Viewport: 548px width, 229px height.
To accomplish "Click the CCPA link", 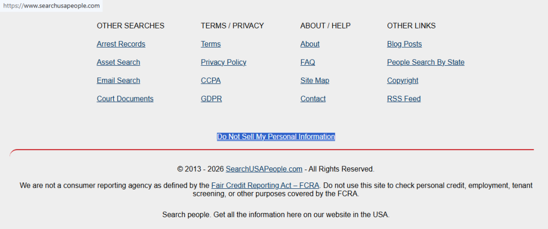I will click(211, 80).
